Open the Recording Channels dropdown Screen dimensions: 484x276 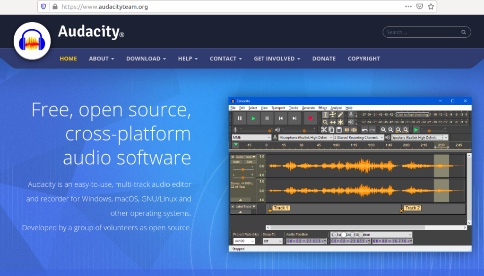point(359,137)
